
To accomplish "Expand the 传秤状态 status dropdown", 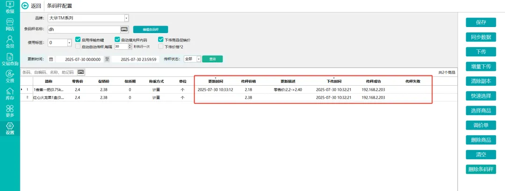I will 198,59.
